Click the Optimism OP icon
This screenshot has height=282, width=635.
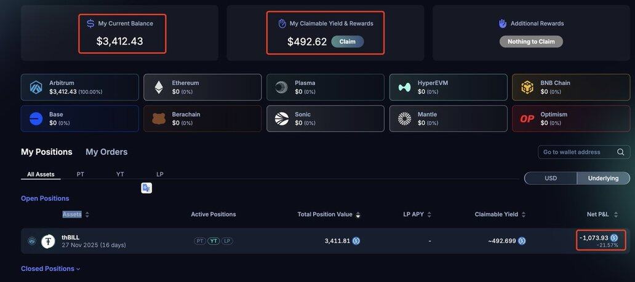click(527, 119)
